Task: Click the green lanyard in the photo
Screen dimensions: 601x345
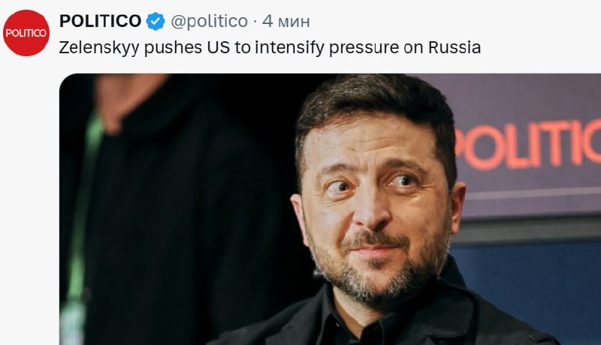Action: (83, 214)
